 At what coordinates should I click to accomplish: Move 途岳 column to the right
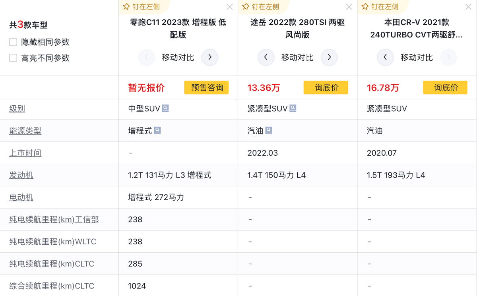click(329, 57)
